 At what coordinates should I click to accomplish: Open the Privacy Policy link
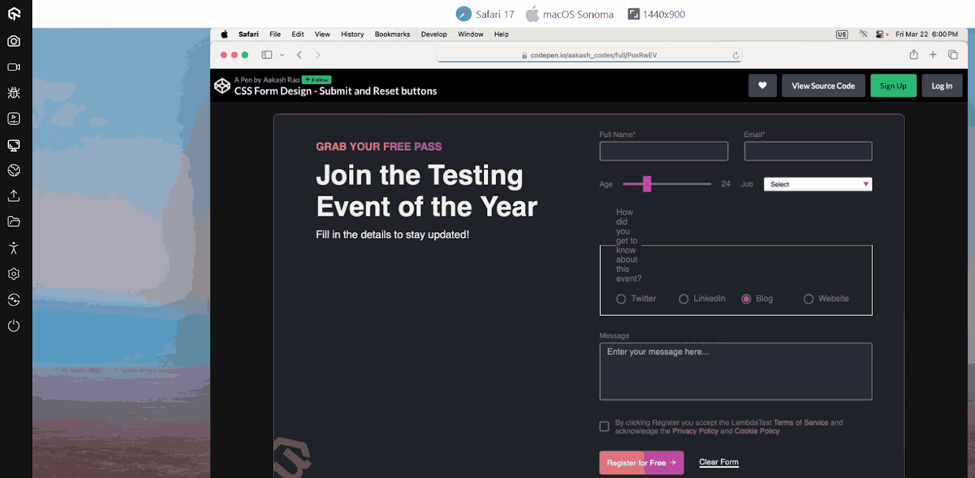pos(695,431)
